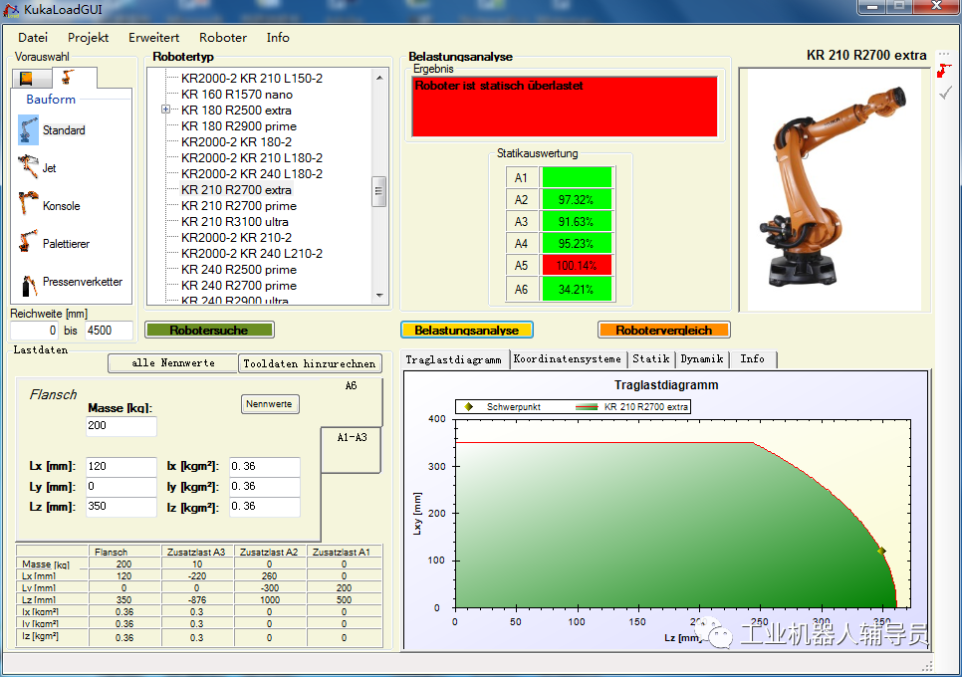Image resolution: width=962 pixels, height=677 pixels.
Task: Select the Pressenverketter robot type icon
Action: click(28, 284)
